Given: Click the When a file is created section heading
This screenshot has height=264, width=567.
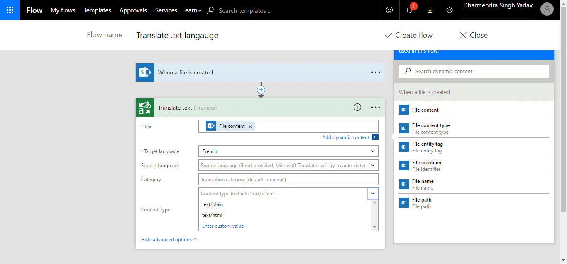Looking at the screenshot, I should (424, 92).
